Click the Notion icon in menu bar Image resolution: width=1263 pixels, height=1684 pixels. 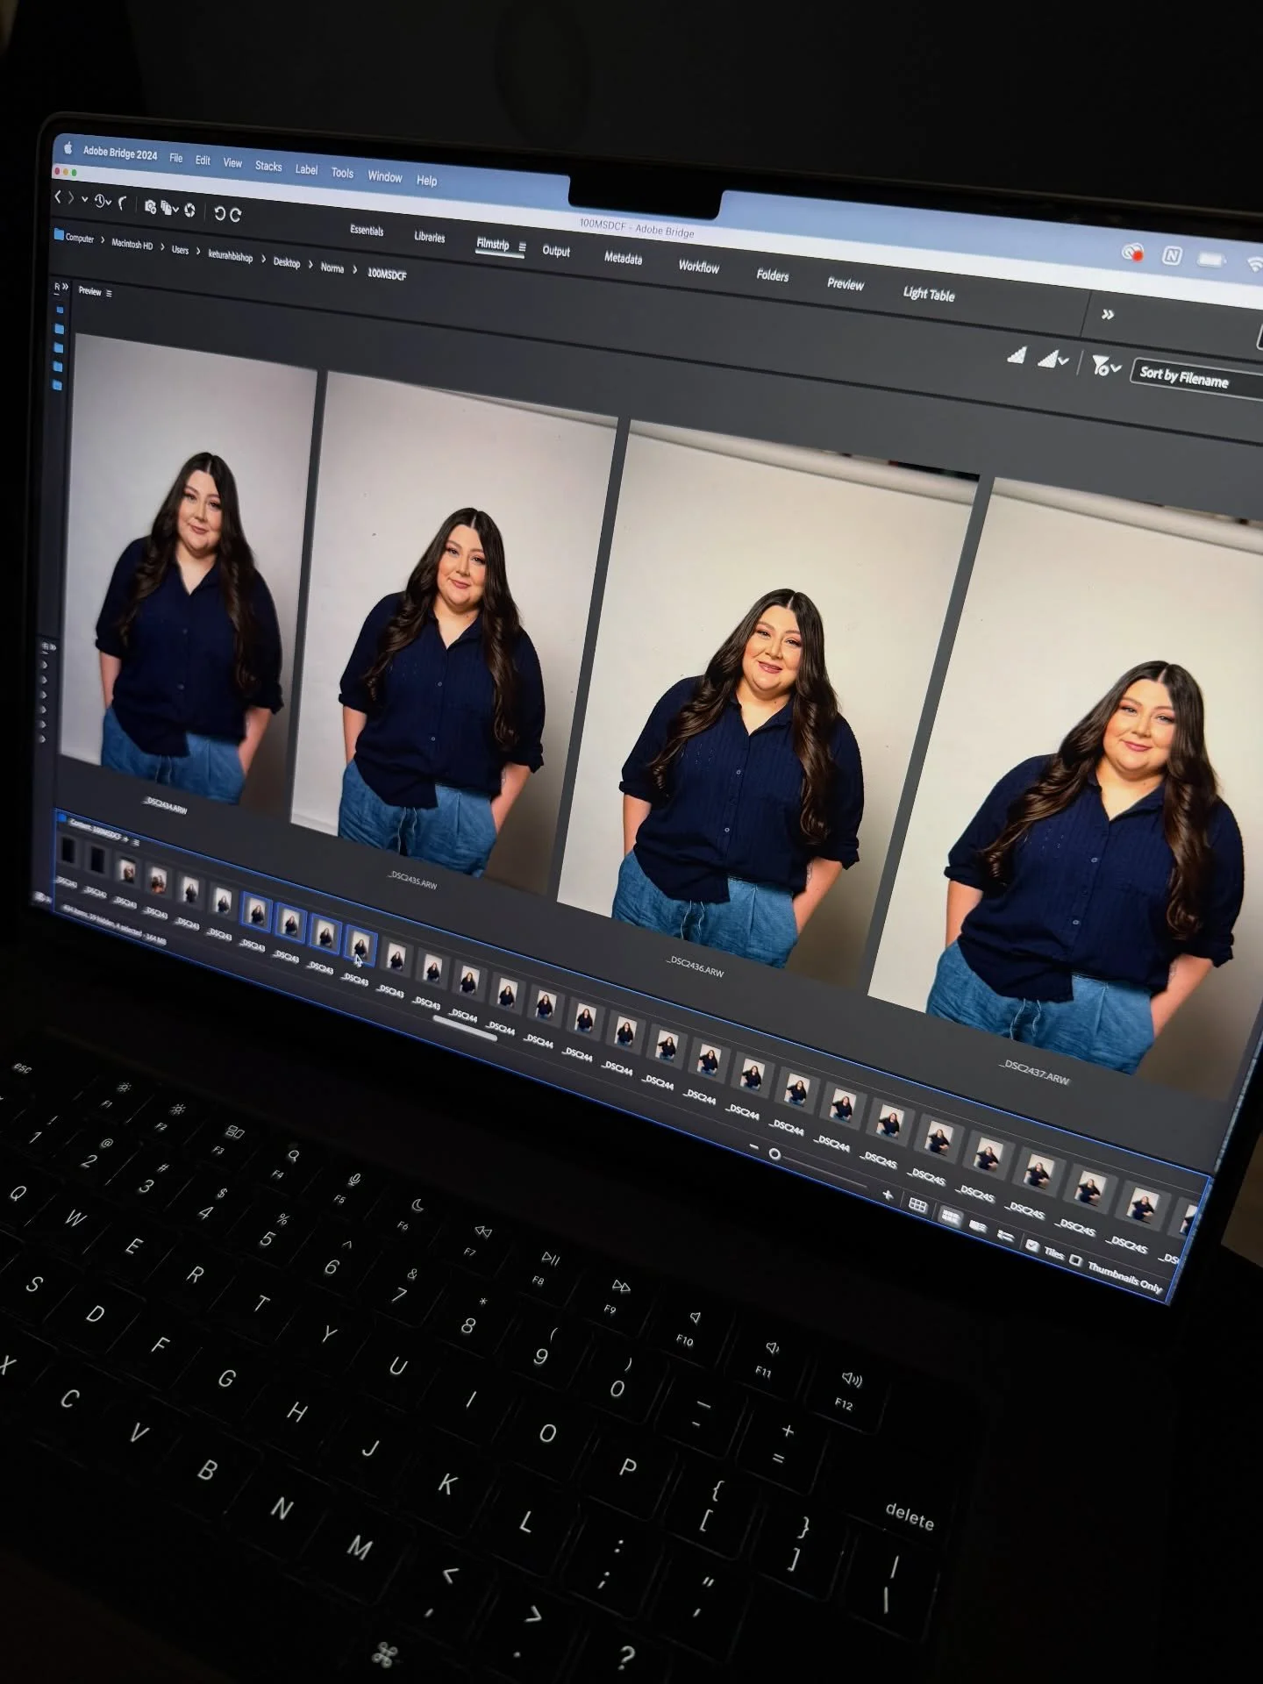point(1172,256)
